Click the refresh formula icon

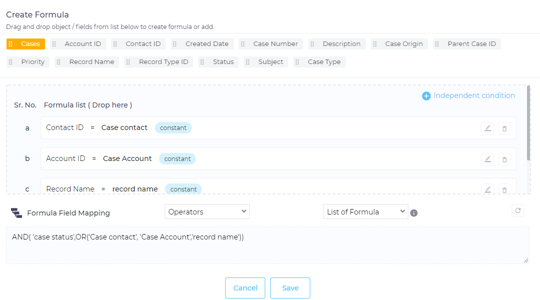point(518,210)
